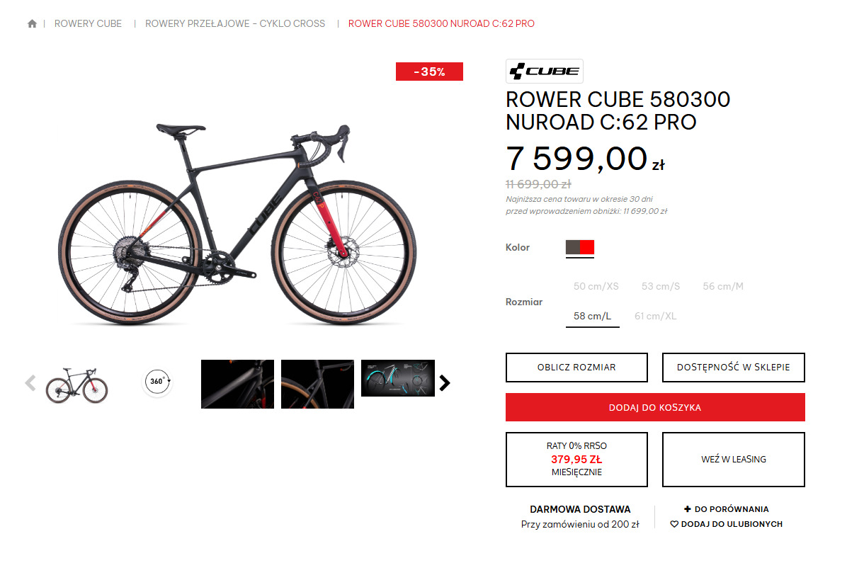Open ROWERY CUBE breadcrumb

point(88,23)
